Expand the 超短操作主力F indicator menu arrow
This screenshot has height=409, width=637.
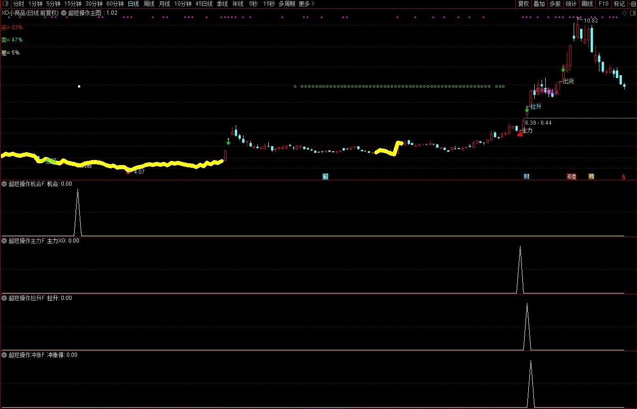(4, 241)
